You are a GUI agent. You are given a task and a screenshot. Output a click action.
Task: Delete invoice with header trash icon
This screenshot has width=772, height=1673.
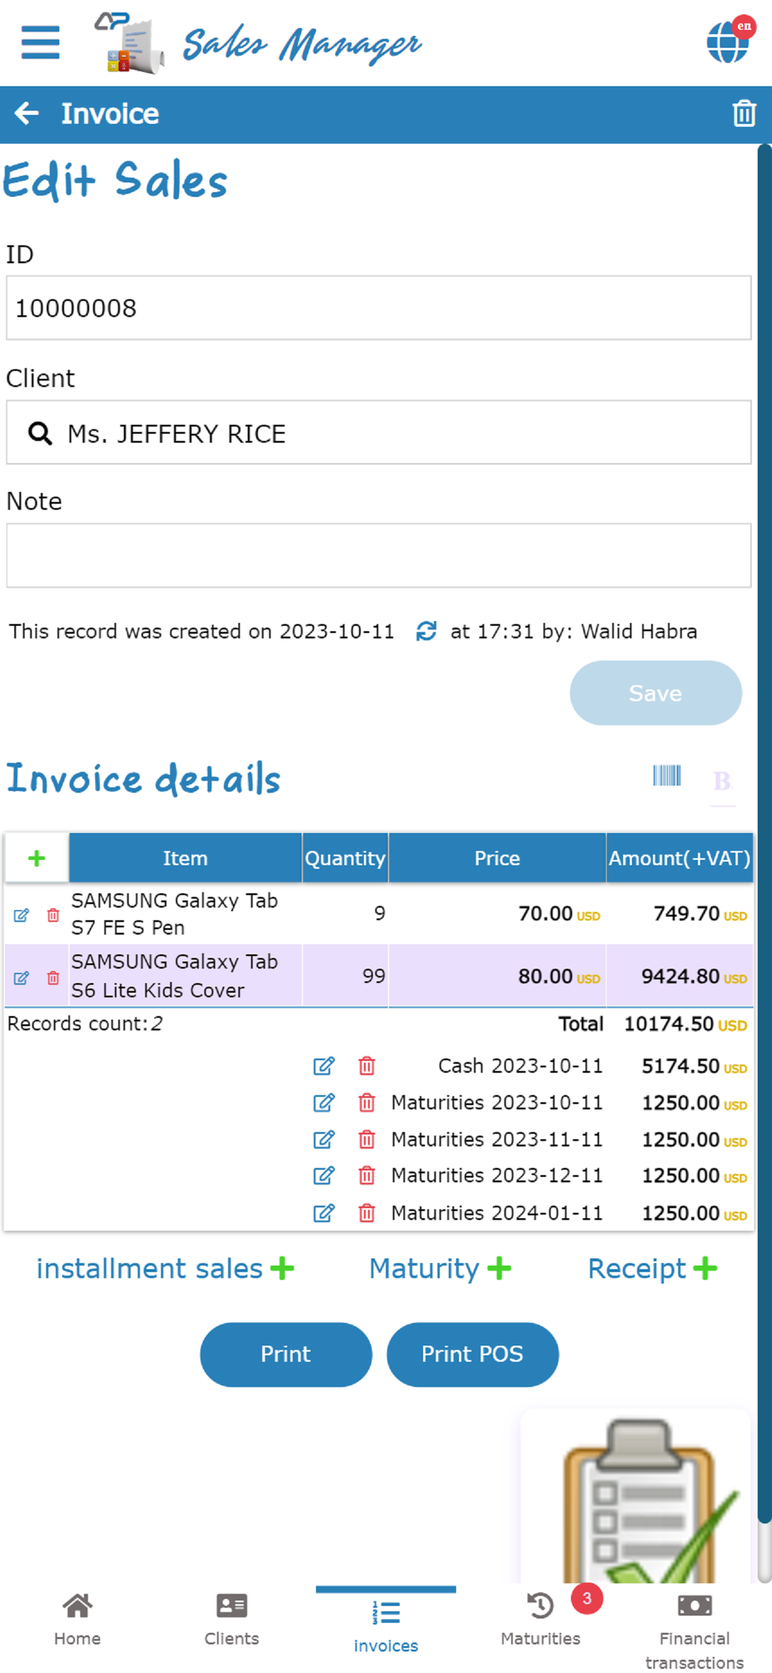pyautogui.click(x=743, y=114)
